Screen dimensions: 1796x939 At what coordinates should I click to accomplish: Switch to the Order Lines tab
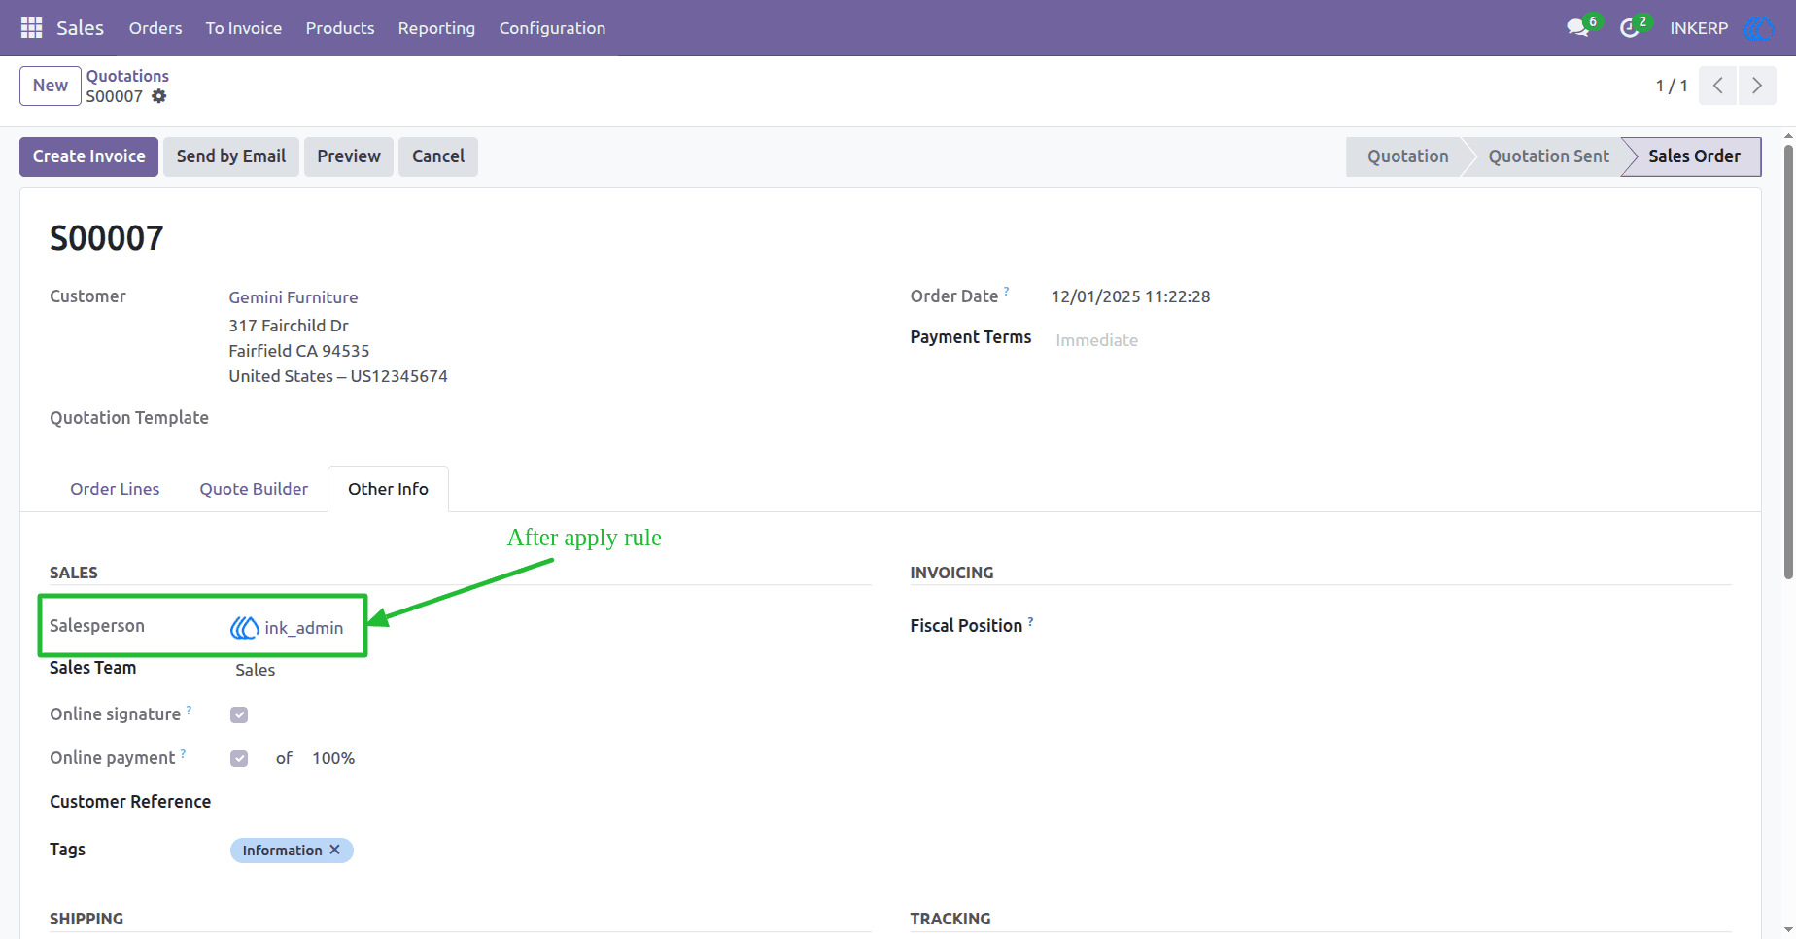point(115,489)
